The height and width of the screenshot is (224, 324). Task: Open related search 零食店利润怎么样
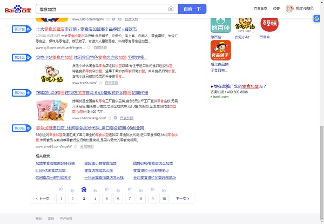click(x=99, y=171)
